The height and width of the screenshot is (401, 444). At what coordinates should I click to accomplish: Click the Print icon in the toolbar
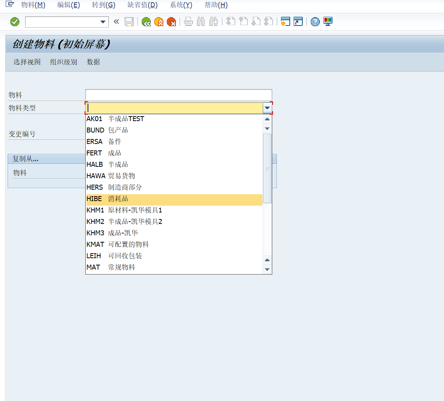(188, 22)
